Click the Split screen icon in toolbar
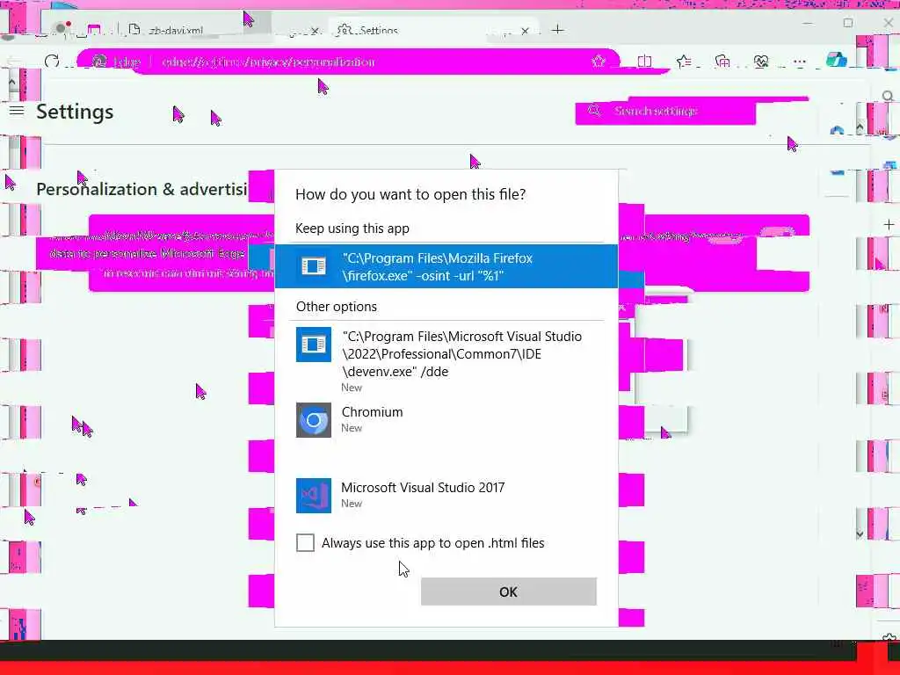This screenshot has height=675, width=900. coord(644,61)
